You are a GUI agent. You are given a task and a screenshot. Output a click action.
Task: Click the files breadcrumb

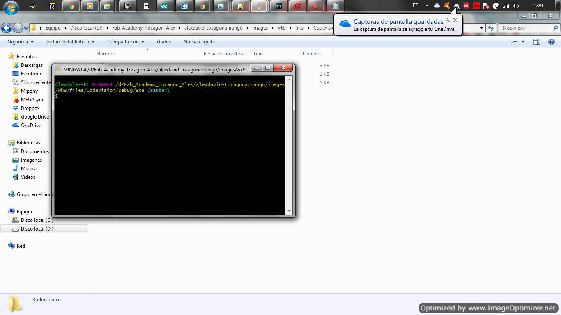click(x=299, y=28)
